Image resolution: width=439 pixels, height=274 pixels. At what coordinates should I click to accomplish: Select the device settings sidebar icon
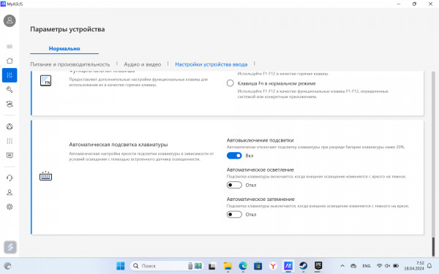pyautogui.click(x=10, y=75)
